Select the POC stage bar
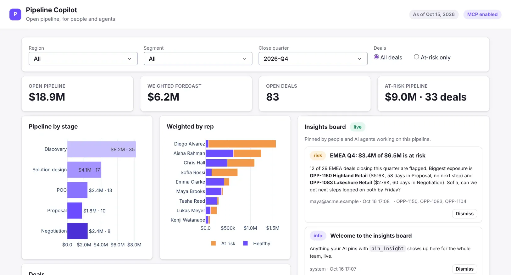Viewport: 511px width, 275px height. tap(77, 190)
